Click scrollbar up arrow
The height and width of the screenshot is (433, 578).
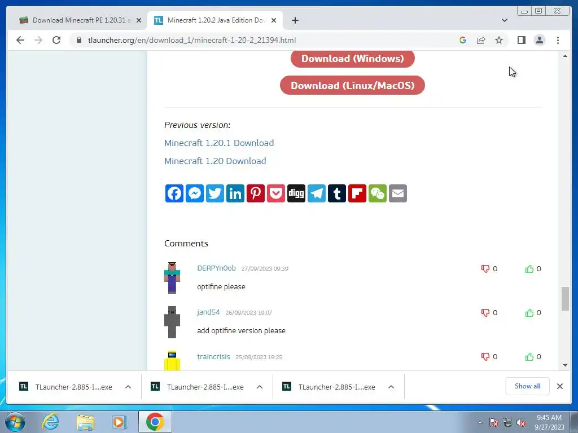tap(565, 56)
